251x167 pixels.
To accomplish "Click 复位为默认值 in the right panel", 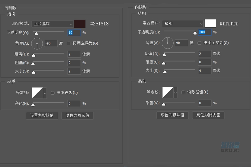I will [x=208, y=115].
